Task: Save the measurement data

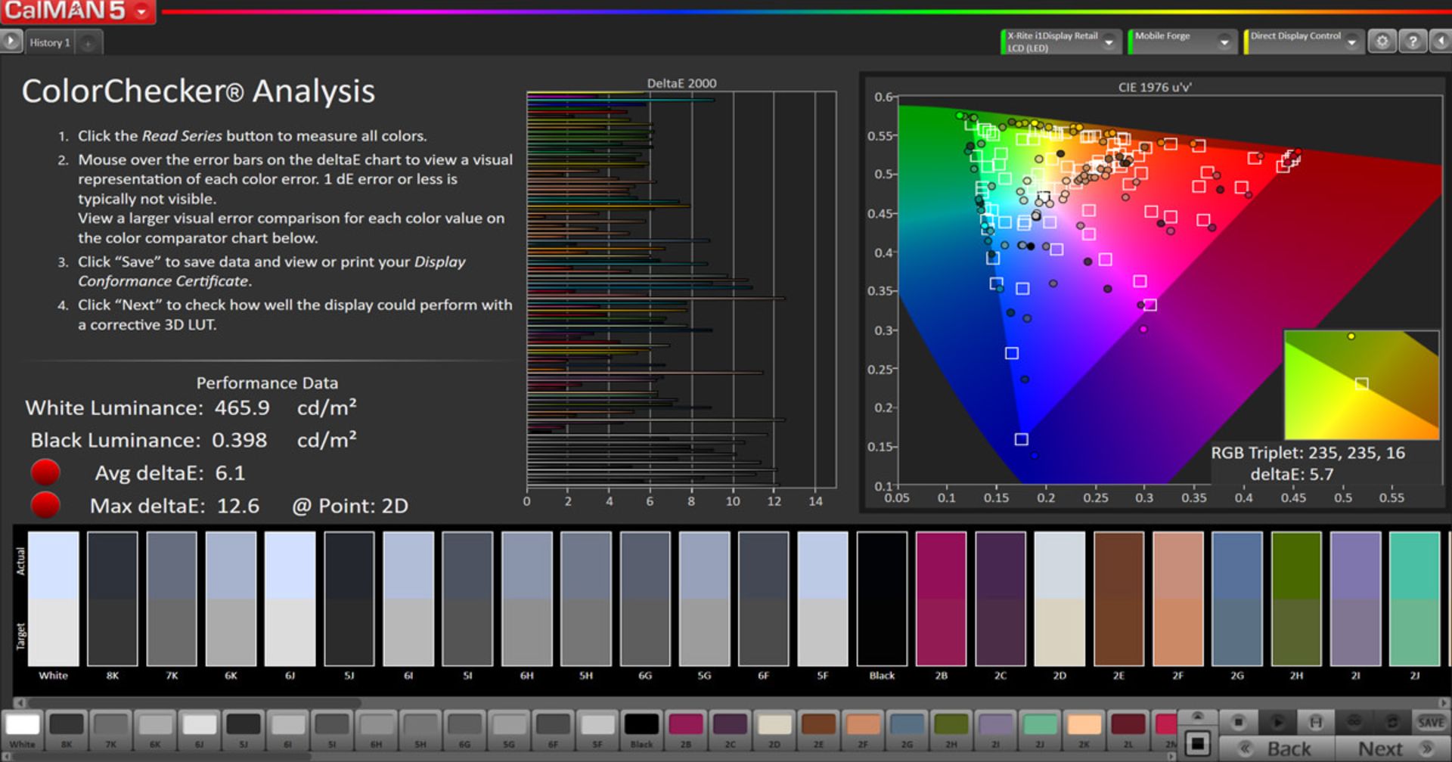Action: (x=1430, y=722)
